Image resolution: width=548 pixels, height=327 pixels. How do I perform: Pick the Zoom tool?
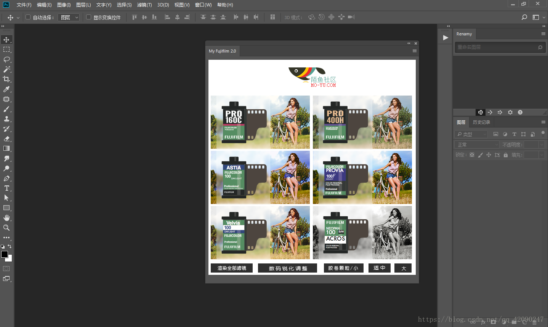coord(6,228)
